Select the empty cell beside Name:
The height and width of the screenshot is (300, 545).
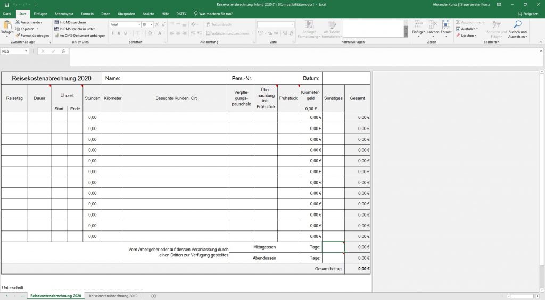[x=176, y=78]
